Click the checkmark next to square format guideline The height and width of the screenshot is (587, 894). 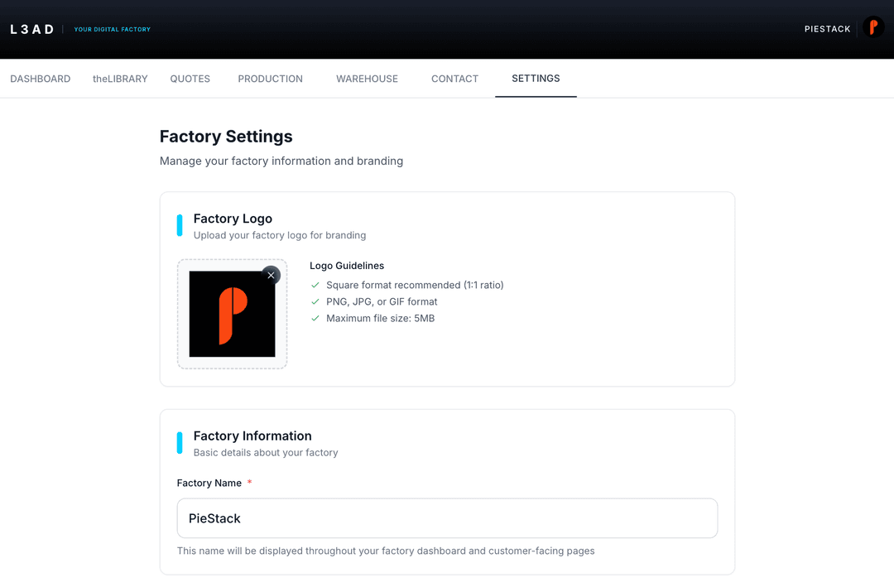pos(315,285)
